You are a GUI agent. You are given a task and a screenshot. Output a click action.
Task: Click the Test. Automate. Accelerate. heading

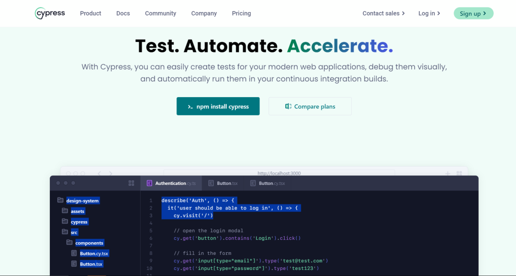point(264,46)
